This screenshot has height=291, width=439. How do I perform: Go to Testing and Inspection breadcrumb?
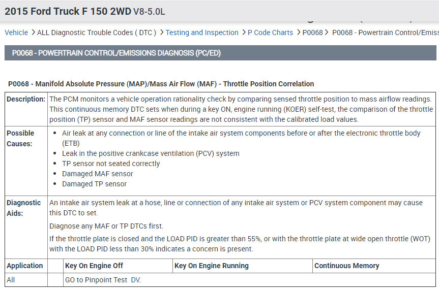tap(202, 33)
